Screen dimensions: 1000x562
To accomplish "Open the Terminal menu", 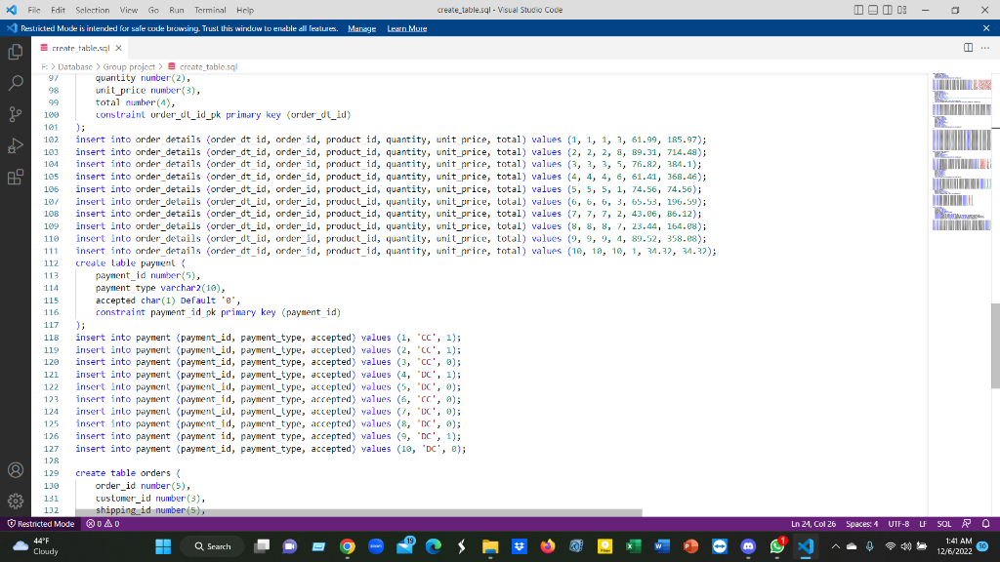I will point(209,10).
